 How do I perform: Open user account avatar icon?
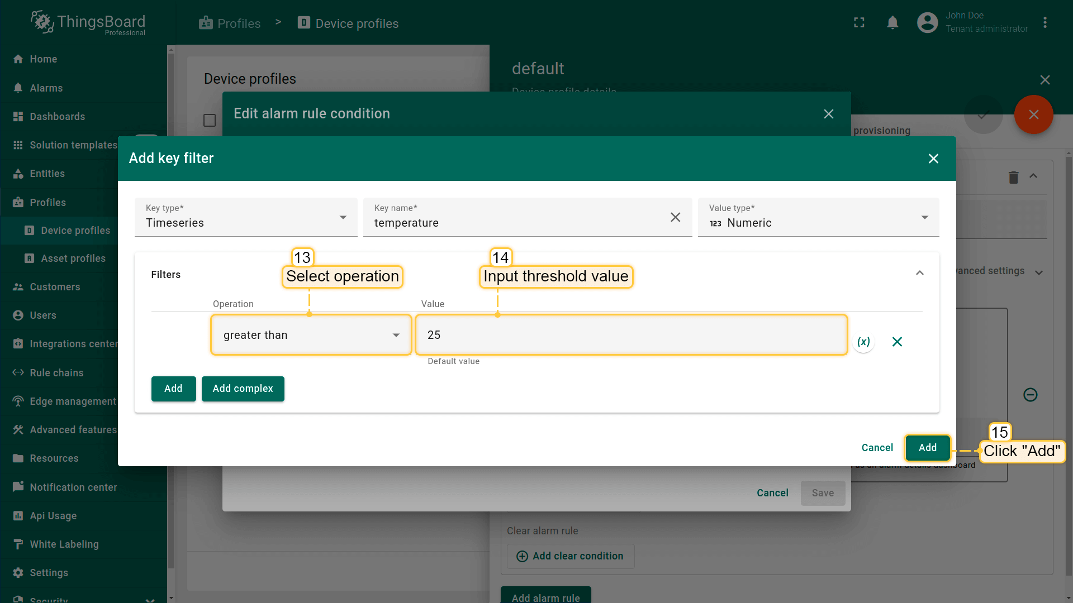pos(927,23)
